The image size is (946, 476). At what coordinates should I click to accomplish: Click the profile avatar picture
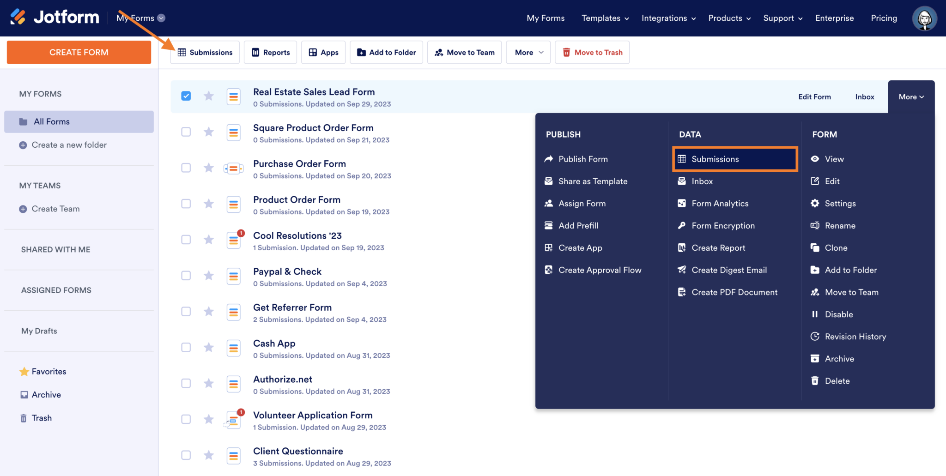(924, 18)
